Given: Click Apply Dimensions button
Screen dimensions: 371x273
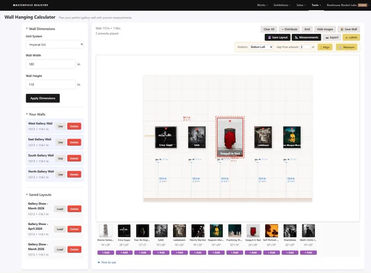Looking at the screenshot, I should point(43,98).
